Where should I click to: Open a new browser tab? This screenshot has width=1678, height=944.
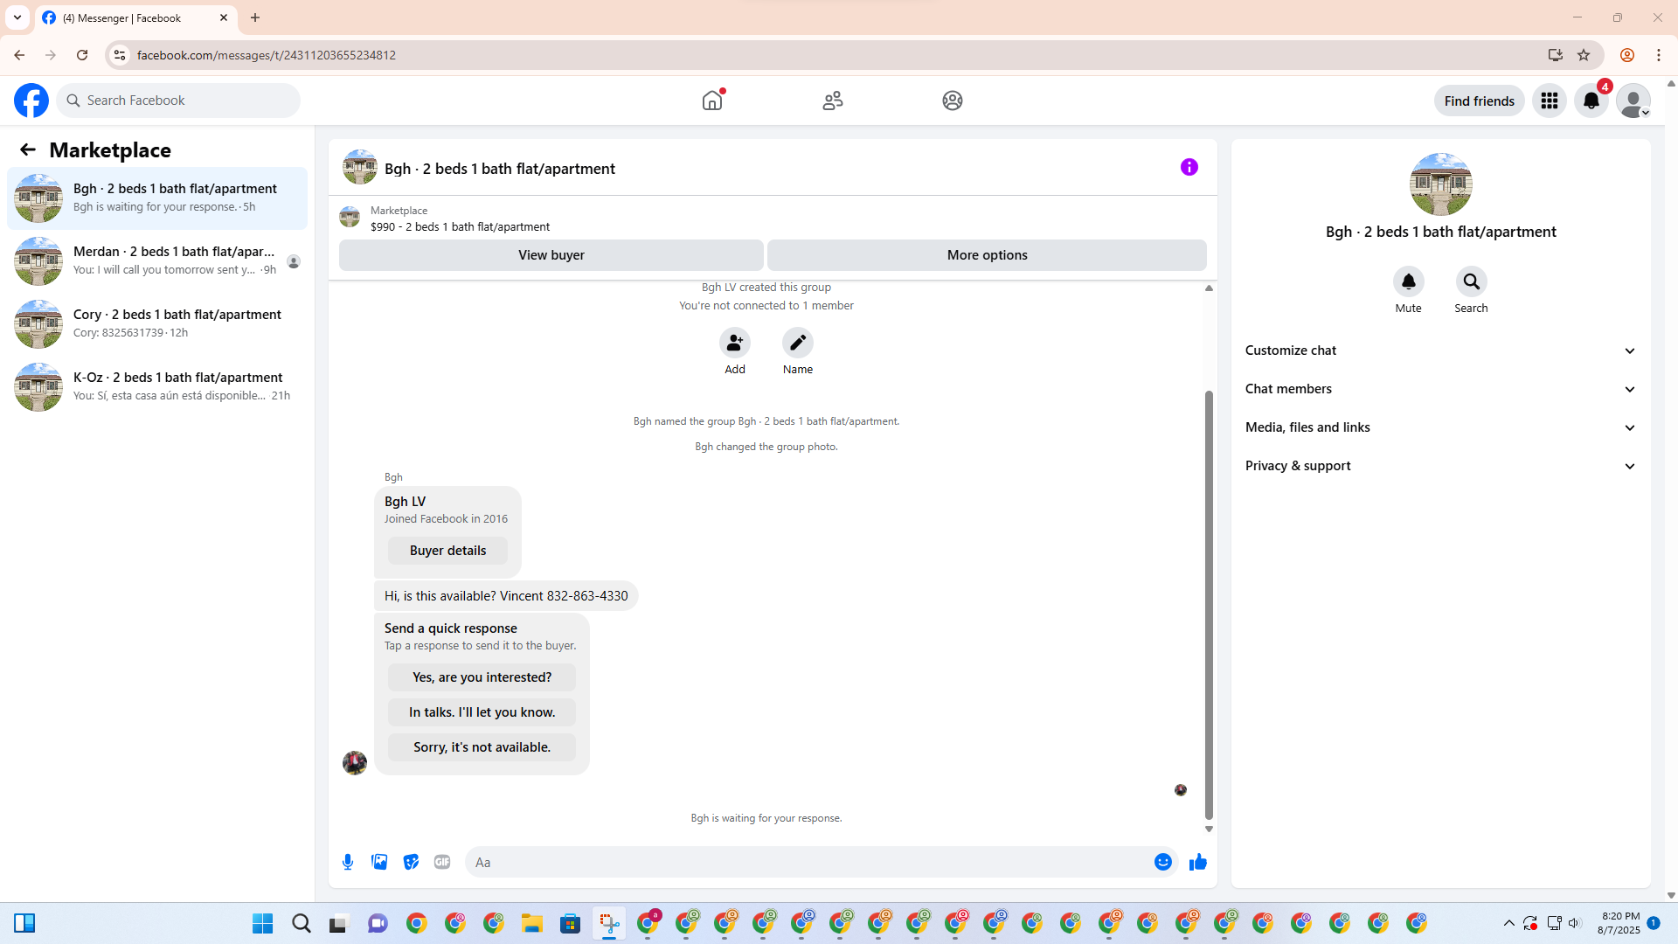point(255,17)
